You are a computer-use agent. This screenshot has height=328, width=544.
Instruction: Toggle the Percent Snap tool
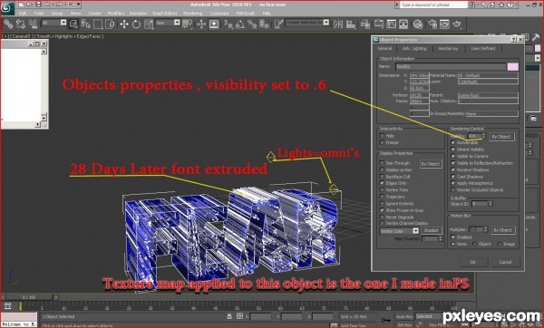click(x=252, y=24)
